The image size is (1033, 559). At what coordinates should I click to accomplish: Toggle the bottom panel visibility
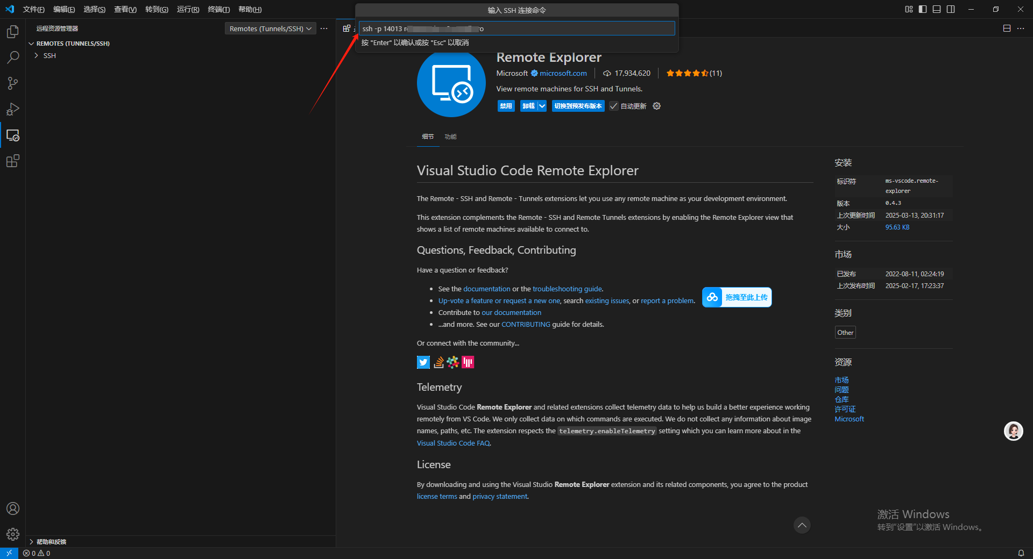937,9
